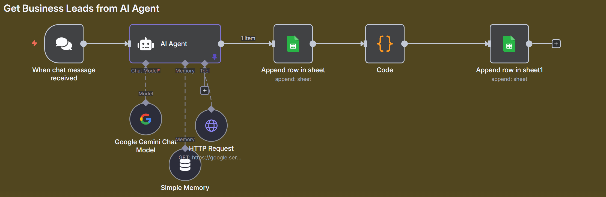Select the HTTP Request globe node
This screenshot has height=197, width=606.
point(211,126)
